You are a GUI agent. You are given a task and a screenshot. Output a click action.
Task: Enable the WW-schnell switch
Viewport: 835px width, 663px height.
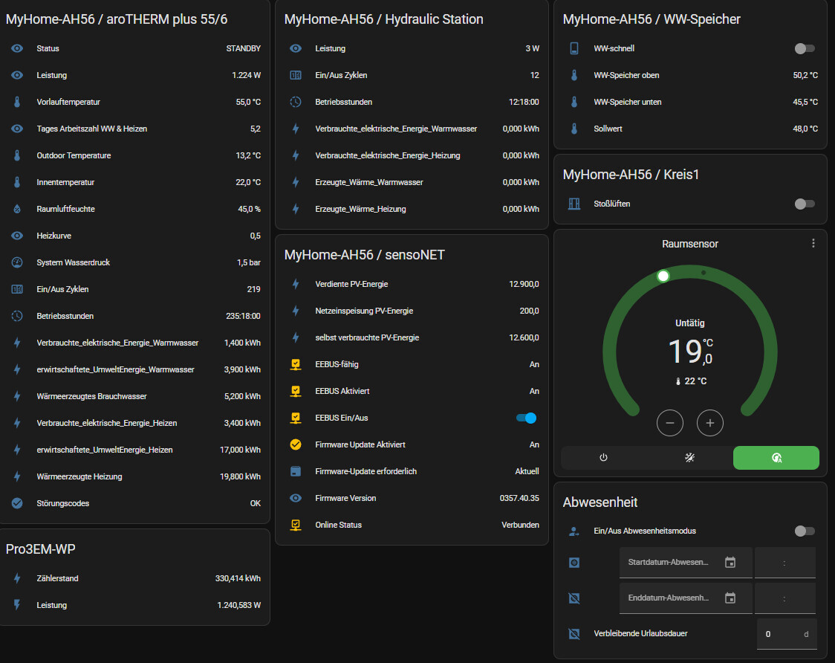805,48
